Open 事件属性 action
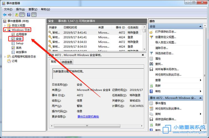 [x=161, y=103]
